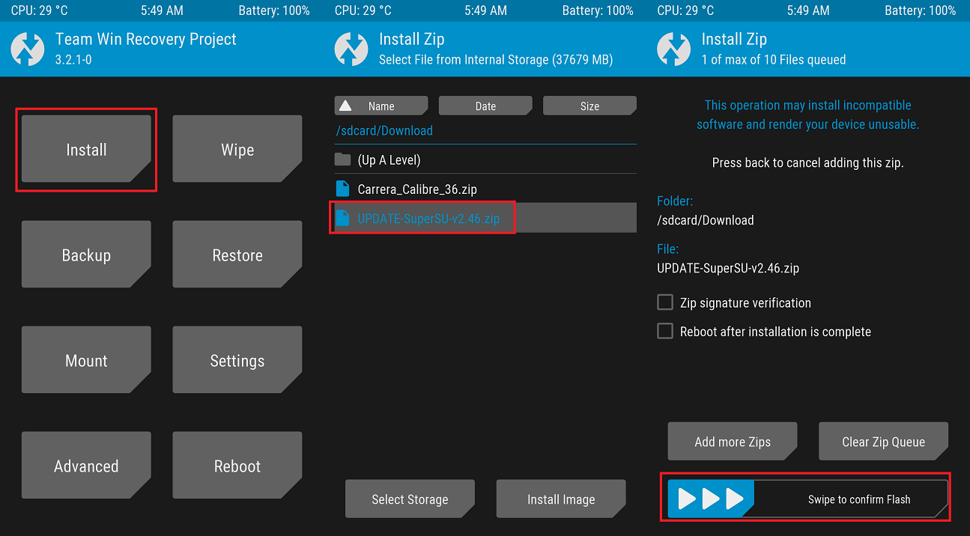The width and height of the screenshot is (970, 536).
Task: Click TWRP logo in Team Win Recovery header
Action: pyautogui.click(x=28, y=49)
